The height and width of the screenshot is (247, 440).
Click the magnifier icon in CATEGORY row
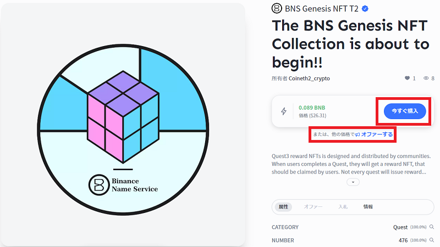click(432, 227)
